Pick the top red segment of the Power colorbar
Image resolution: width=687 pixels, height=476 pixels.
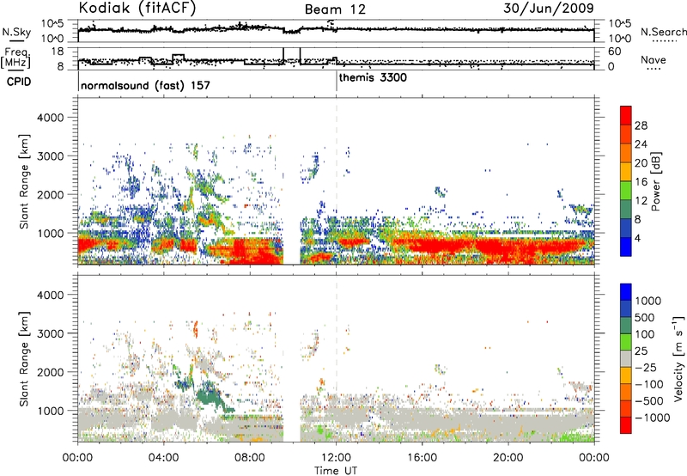coord(626,116)
